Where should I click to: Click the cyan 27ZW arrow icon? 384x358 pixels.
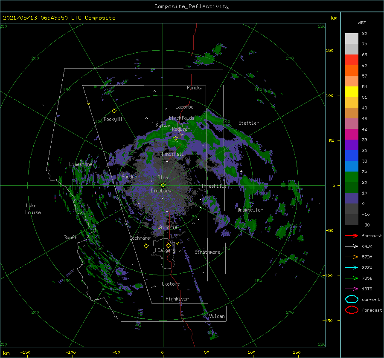352,268
